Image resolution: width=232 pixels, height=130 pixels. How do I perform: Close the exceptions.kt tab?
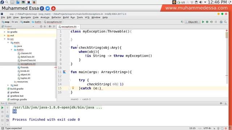click(78, 27)
